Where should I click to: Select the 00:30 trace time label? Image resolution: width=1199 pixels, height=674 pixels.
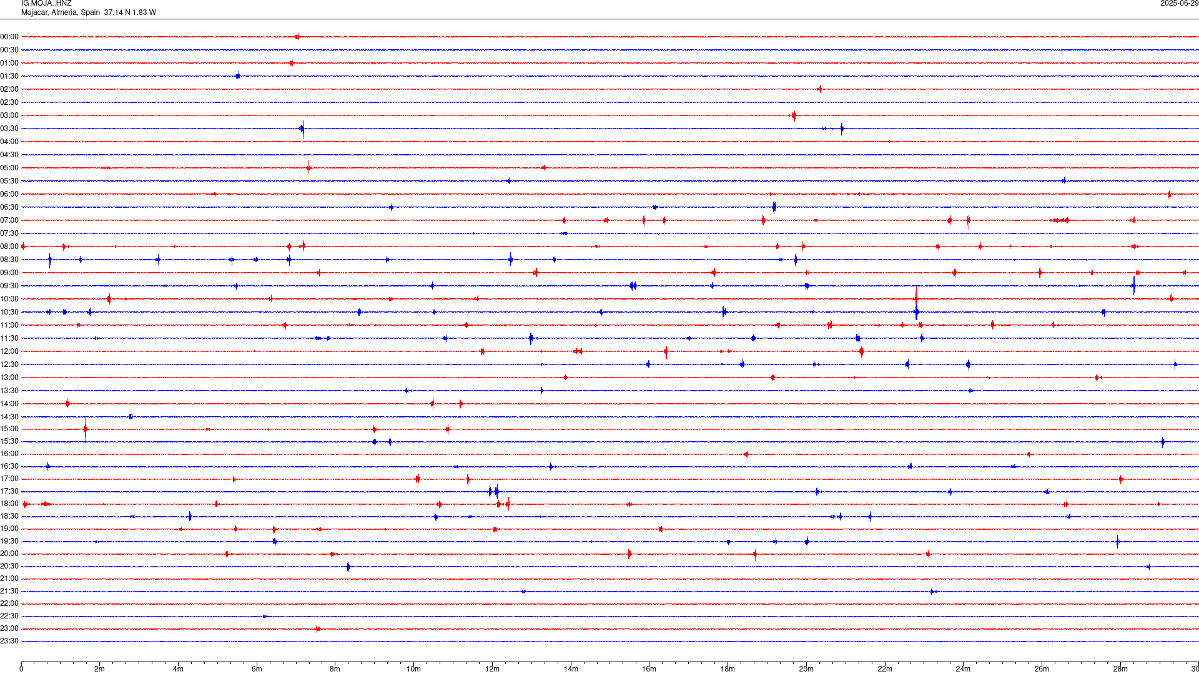click(x=9, y=50)
